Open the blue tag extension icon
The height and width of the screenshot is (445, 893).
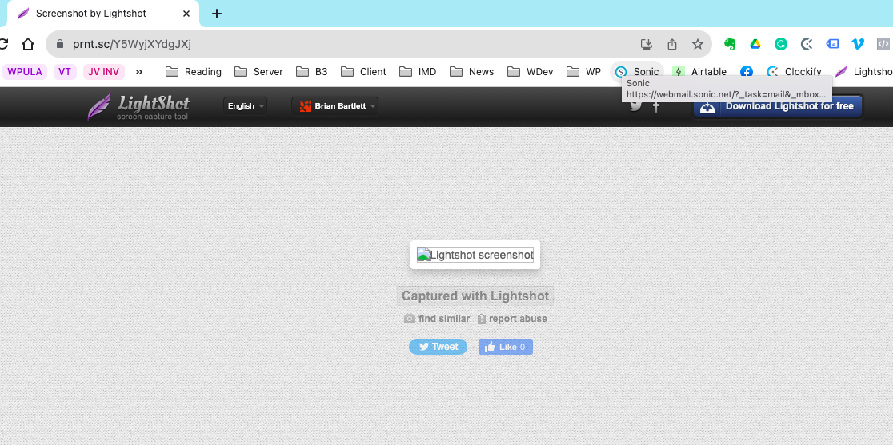point(832,44)
